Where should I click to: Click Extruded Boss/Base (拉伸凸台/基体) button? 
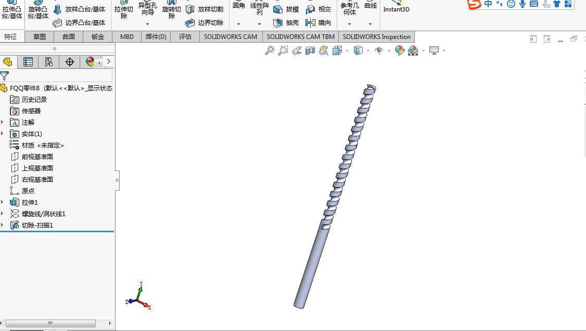[12, 10]
